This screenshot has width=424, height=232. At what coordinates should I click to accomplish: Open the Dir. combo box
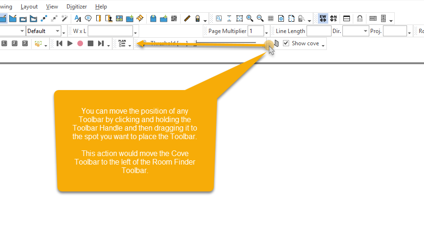coord(356,31)
